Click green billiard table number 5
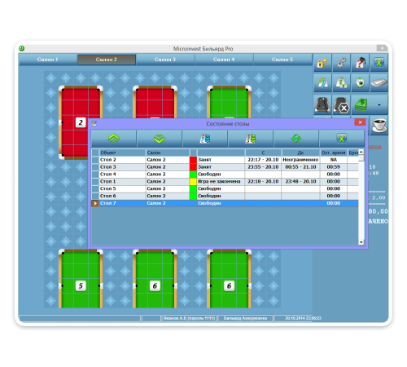 (x=81, y=279)
